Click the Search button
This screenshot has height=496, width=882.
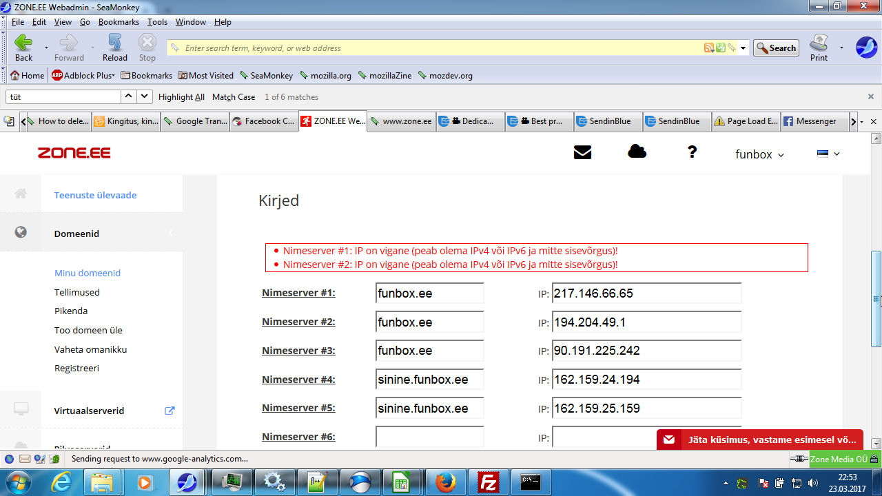[x=776, y=48]
